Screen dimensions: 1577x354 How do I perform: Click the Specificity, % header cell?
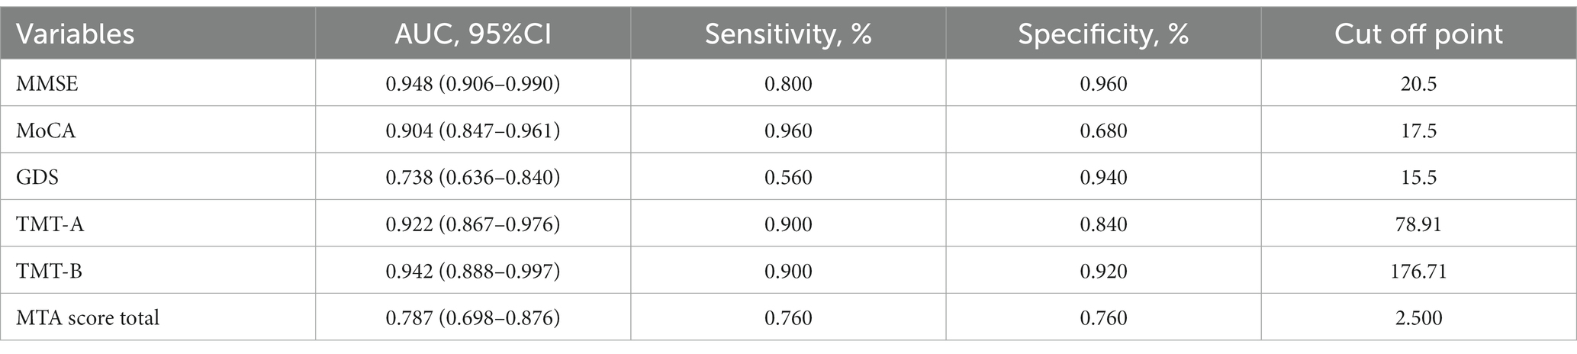click(x=1103, y=34)
